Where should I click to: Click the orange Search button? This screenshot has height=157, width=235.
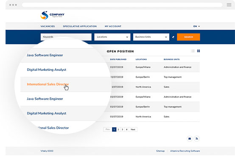pyautogui.click(x=188, y=37)
